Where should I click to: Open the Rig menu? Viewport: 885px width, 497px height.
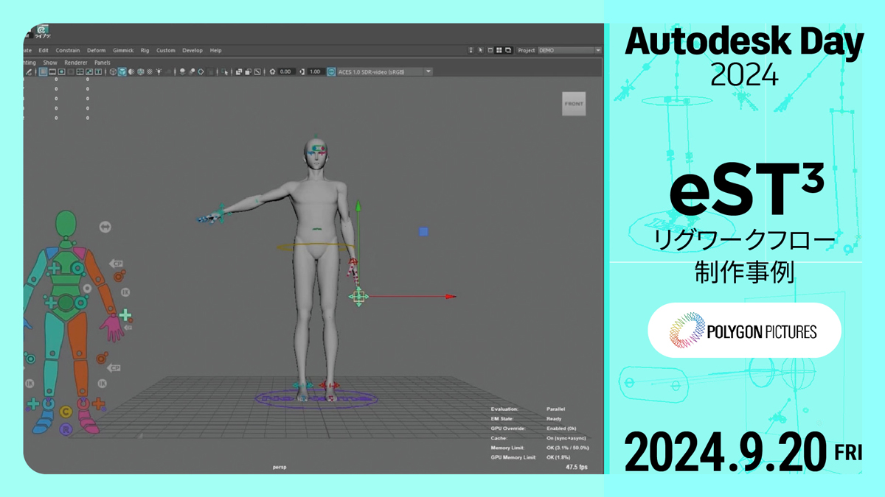[x=145, y=50]
